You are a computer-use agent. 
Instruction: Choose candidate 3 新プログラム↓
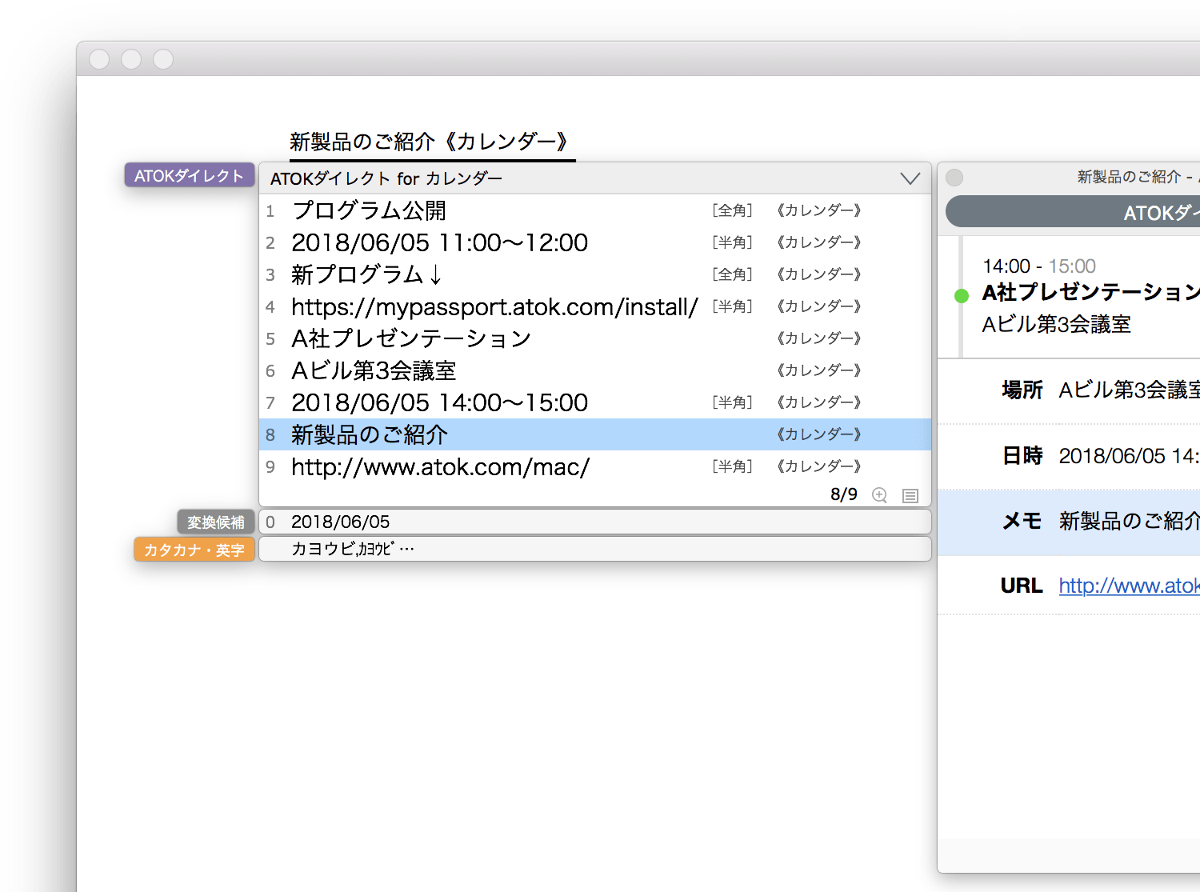595,274
